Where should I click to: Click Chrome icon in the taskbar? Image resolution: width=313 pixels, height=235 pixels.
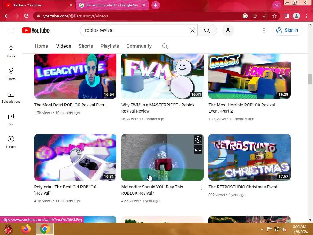pyautogui.click(x=45, y=229)
